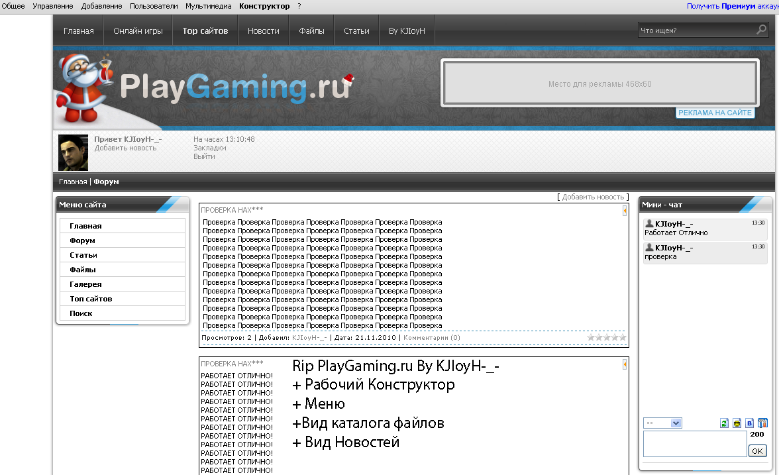The height and width of the screenshot is (475, 779).
Task: Open the Мультимедиа menu
Action: (208, 6)
